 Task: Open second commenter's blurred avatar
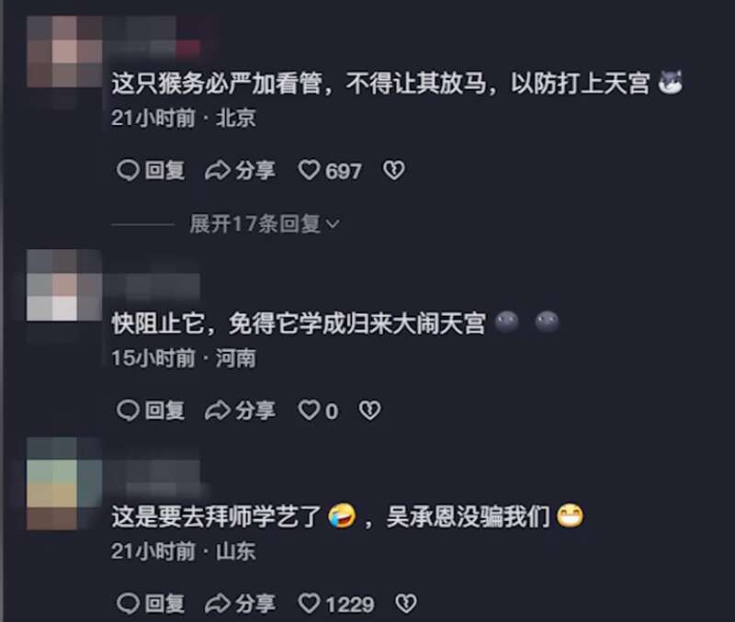tap(64, 286)
